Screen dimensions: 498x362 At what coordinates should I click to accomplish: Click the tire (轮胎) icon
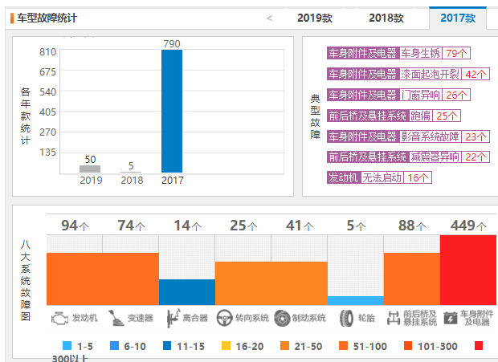coord(346,318)
